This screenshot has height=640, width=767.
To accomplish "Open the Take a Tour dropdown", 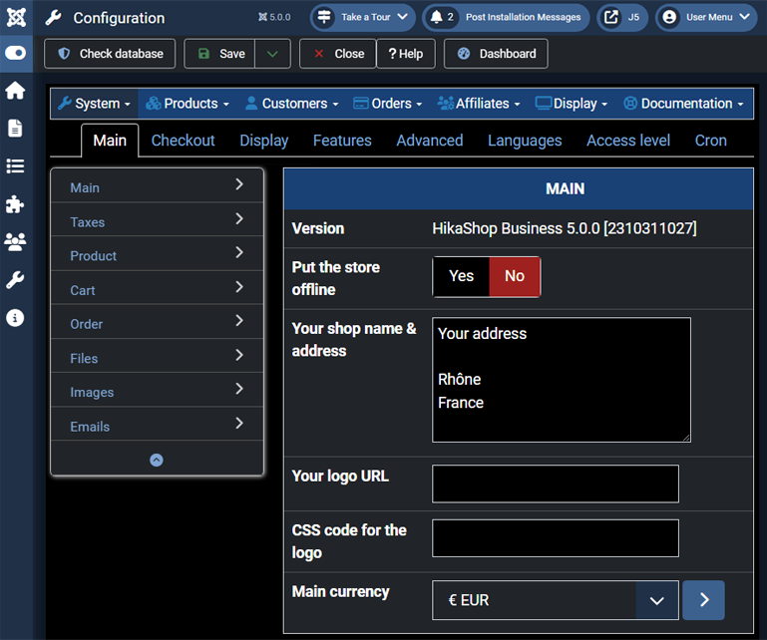I will (x=362, y=17).
